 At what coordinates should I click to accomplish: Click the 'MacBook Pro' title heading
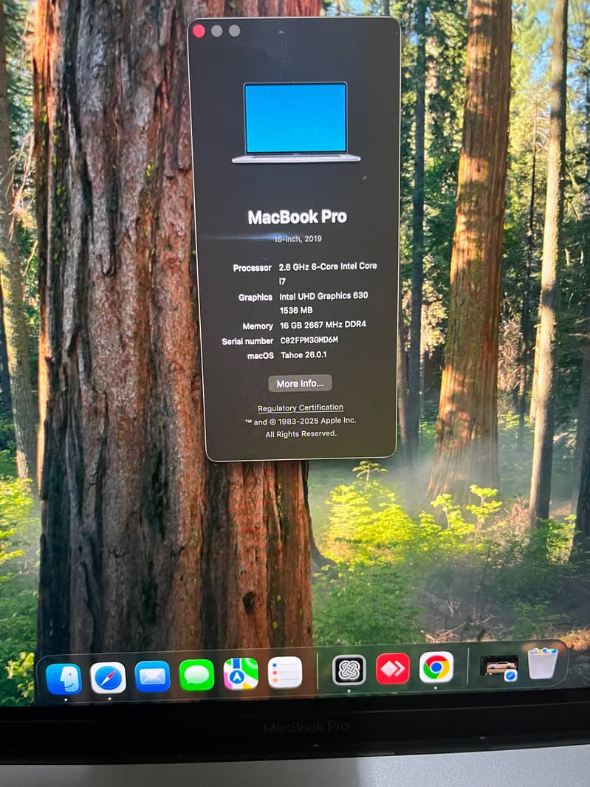(x=298, y=217)
